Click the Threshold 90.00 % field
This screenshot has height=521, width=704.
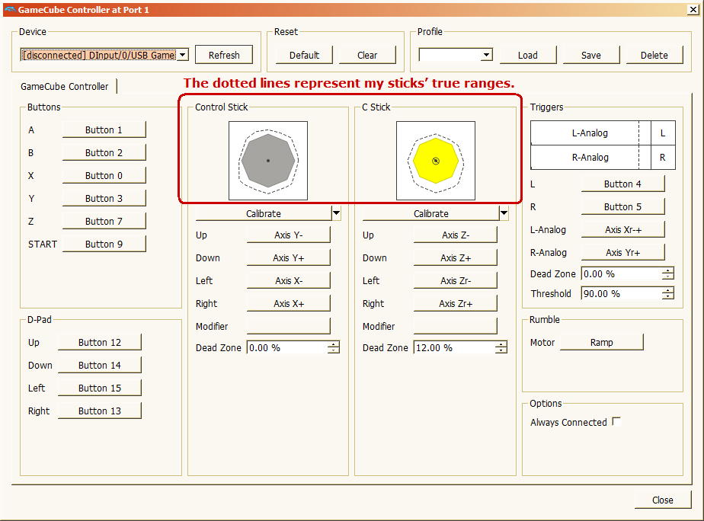coord(622,293)
